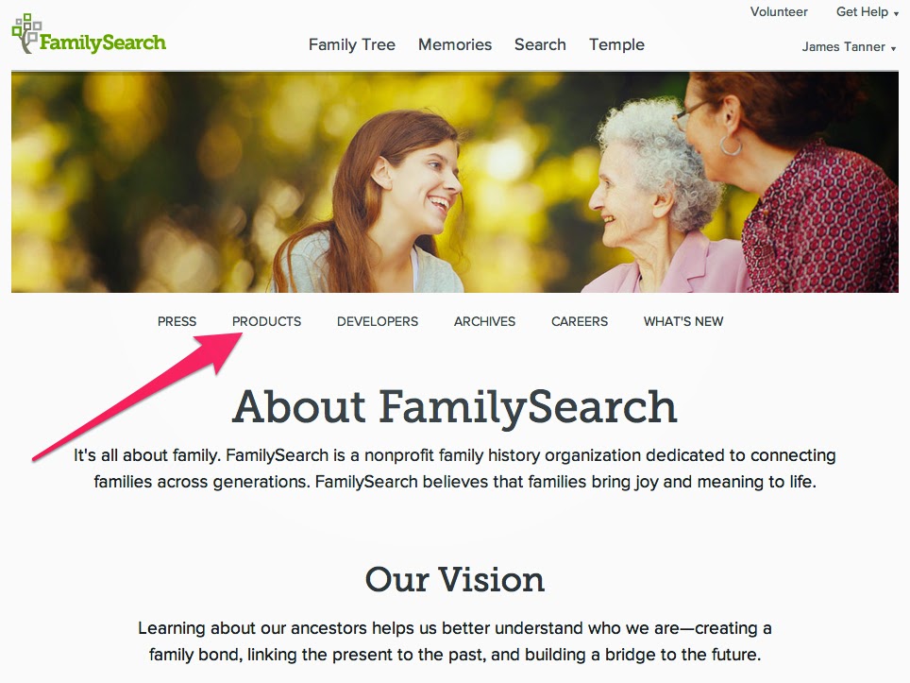Click the About FamilySearch heading
910x683 pixels.
pos(454,406)
